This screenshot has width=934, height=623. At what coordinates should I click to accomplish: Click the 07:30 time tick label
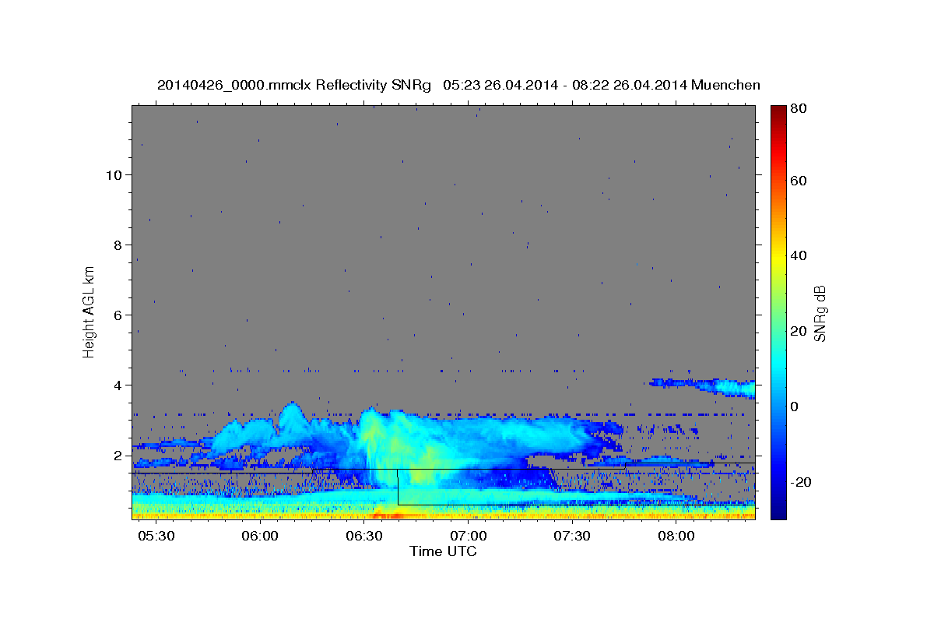pyautogui.click(x=572, y=537)
